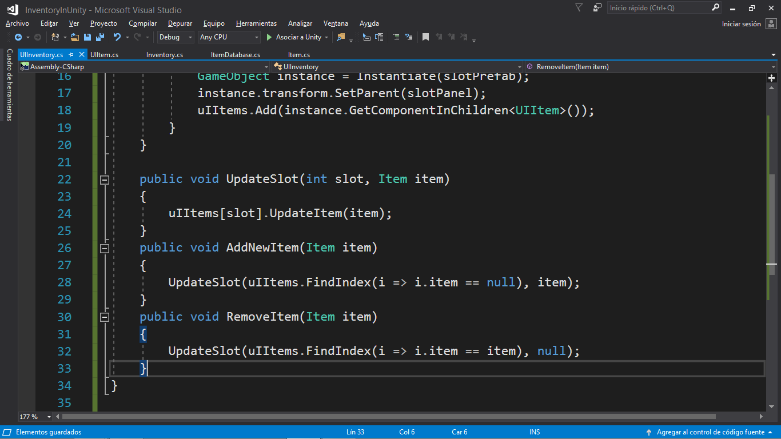This screenshot has width=781, height=439.
Task: Click the green Start arrow for Asociar a Unity
Action: [x=269, y=37]
